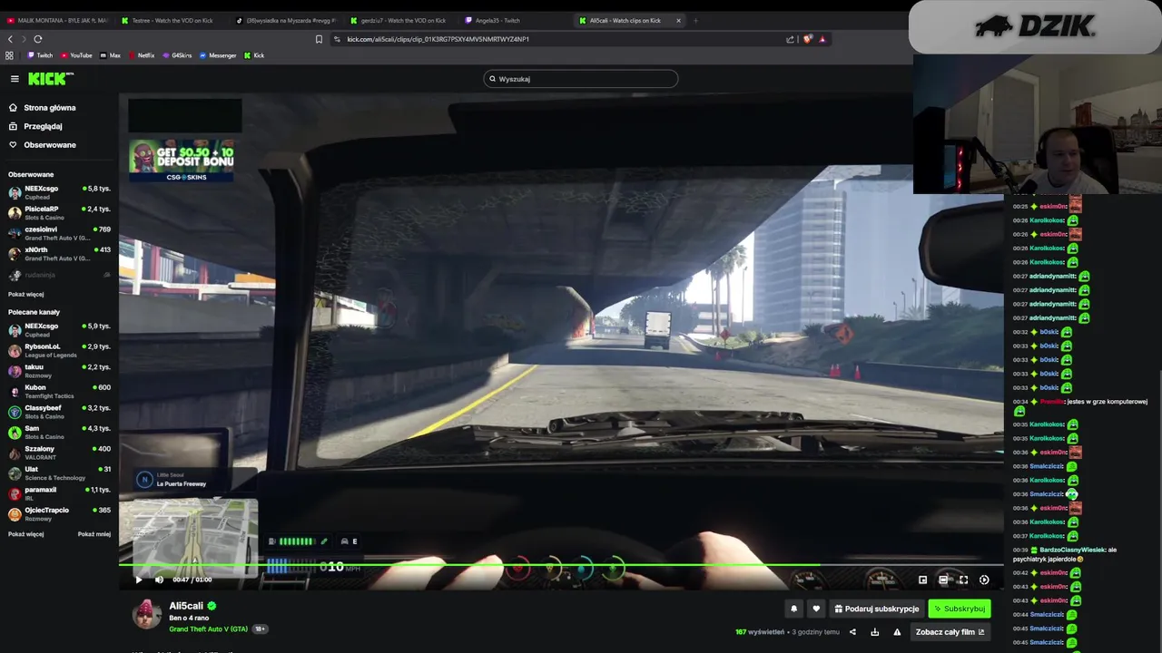Switch to gerdziu7 Watch the VOD tab
This screenshot has height=653, width=1162.
[x=402, y=20]
